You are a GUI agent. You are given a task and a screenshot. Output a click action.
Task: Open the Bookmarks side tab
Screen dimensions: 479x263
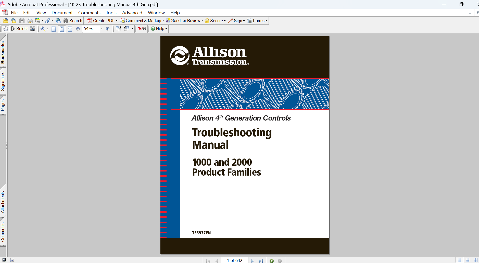tap(3, 52)
